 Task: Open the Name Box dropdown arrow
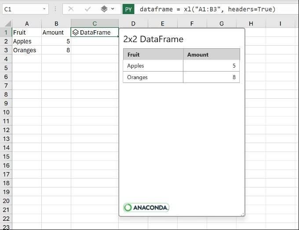(45, 9)
